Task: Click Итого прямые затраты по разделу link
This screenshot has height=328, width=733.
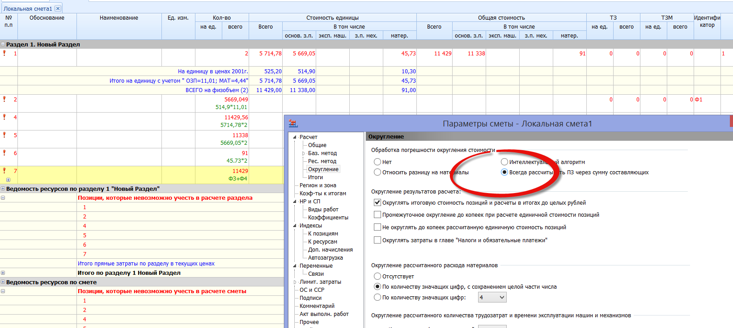Action: [146, 264]
